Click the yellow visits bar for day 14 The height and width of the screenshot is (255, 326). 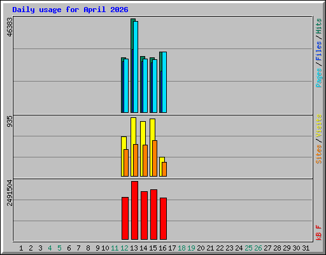coord(142,149)
